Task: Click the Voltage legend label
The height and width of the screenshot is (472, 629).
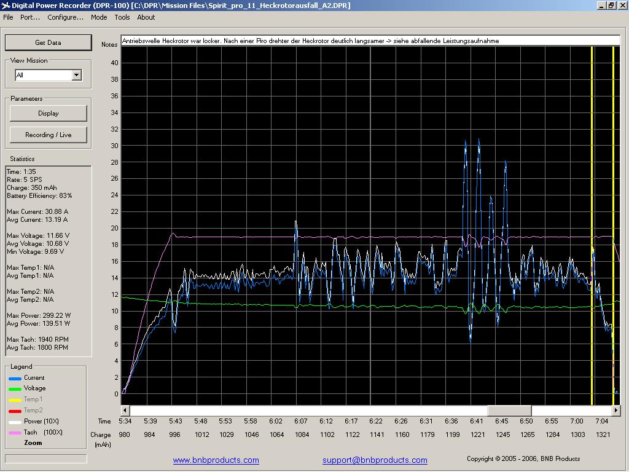Action: (x=34, y=388)
